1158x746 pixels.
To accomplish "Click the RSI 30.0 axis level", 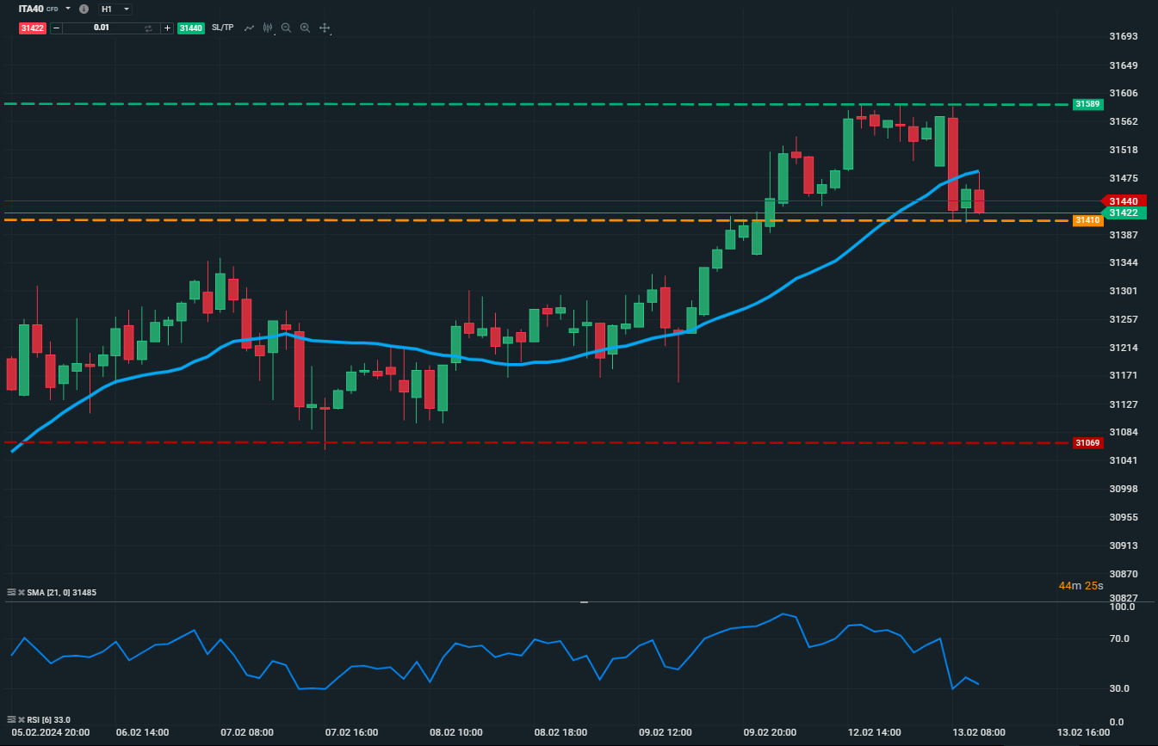I will coord(1119,688).
